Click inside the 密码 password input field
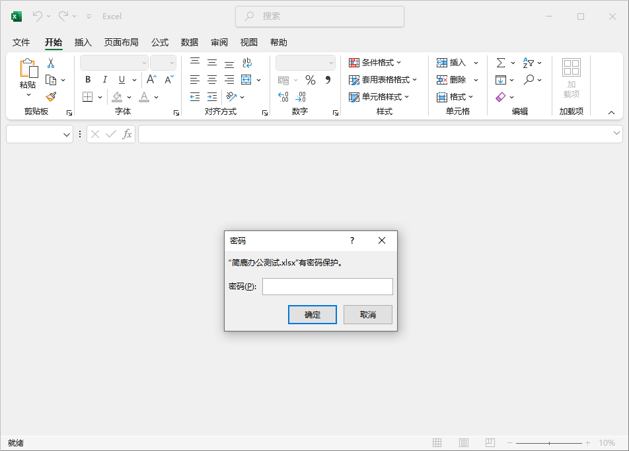The image size is (629, 451). [x=327, y=286]
